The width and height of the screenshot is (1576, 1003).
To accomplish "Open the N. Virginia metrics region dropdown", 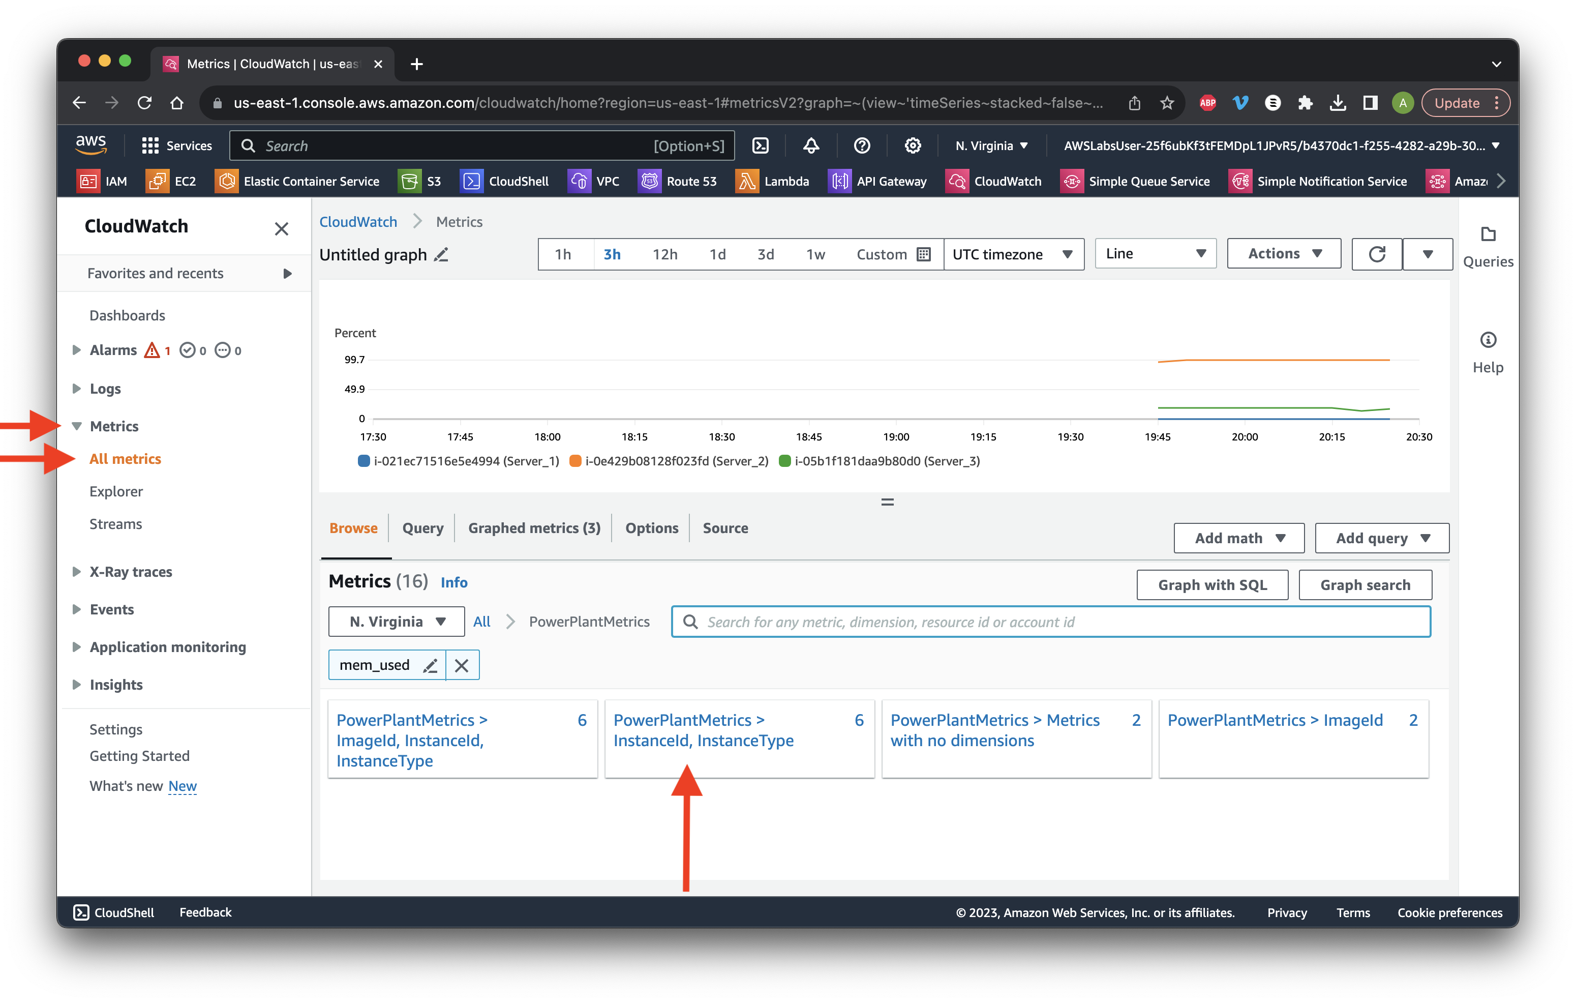I will (x=397, y=622).
